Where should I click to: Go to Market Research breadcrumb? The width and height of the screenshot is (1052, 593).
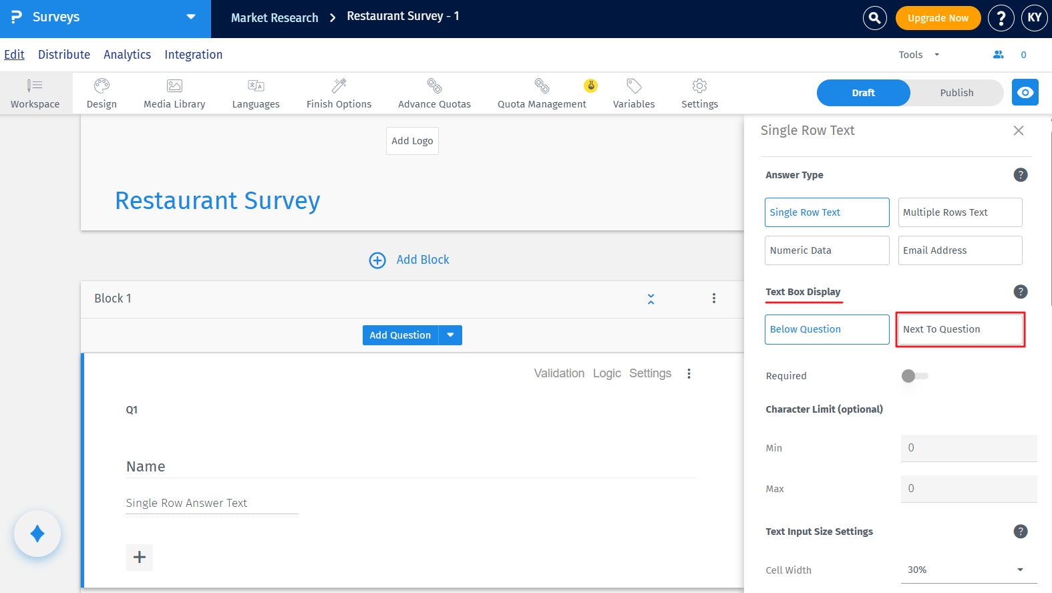[x=275, y=18]
